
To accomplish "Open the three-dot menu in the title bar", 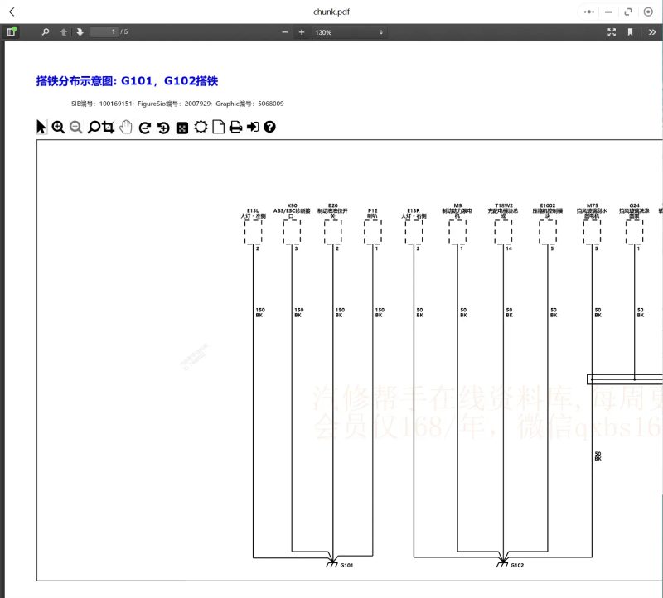I will pos(590,12).
